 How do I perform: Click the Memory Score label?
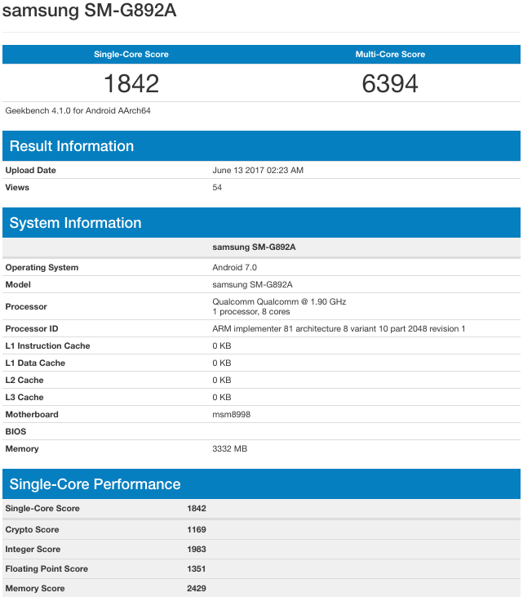pos(34,588)
